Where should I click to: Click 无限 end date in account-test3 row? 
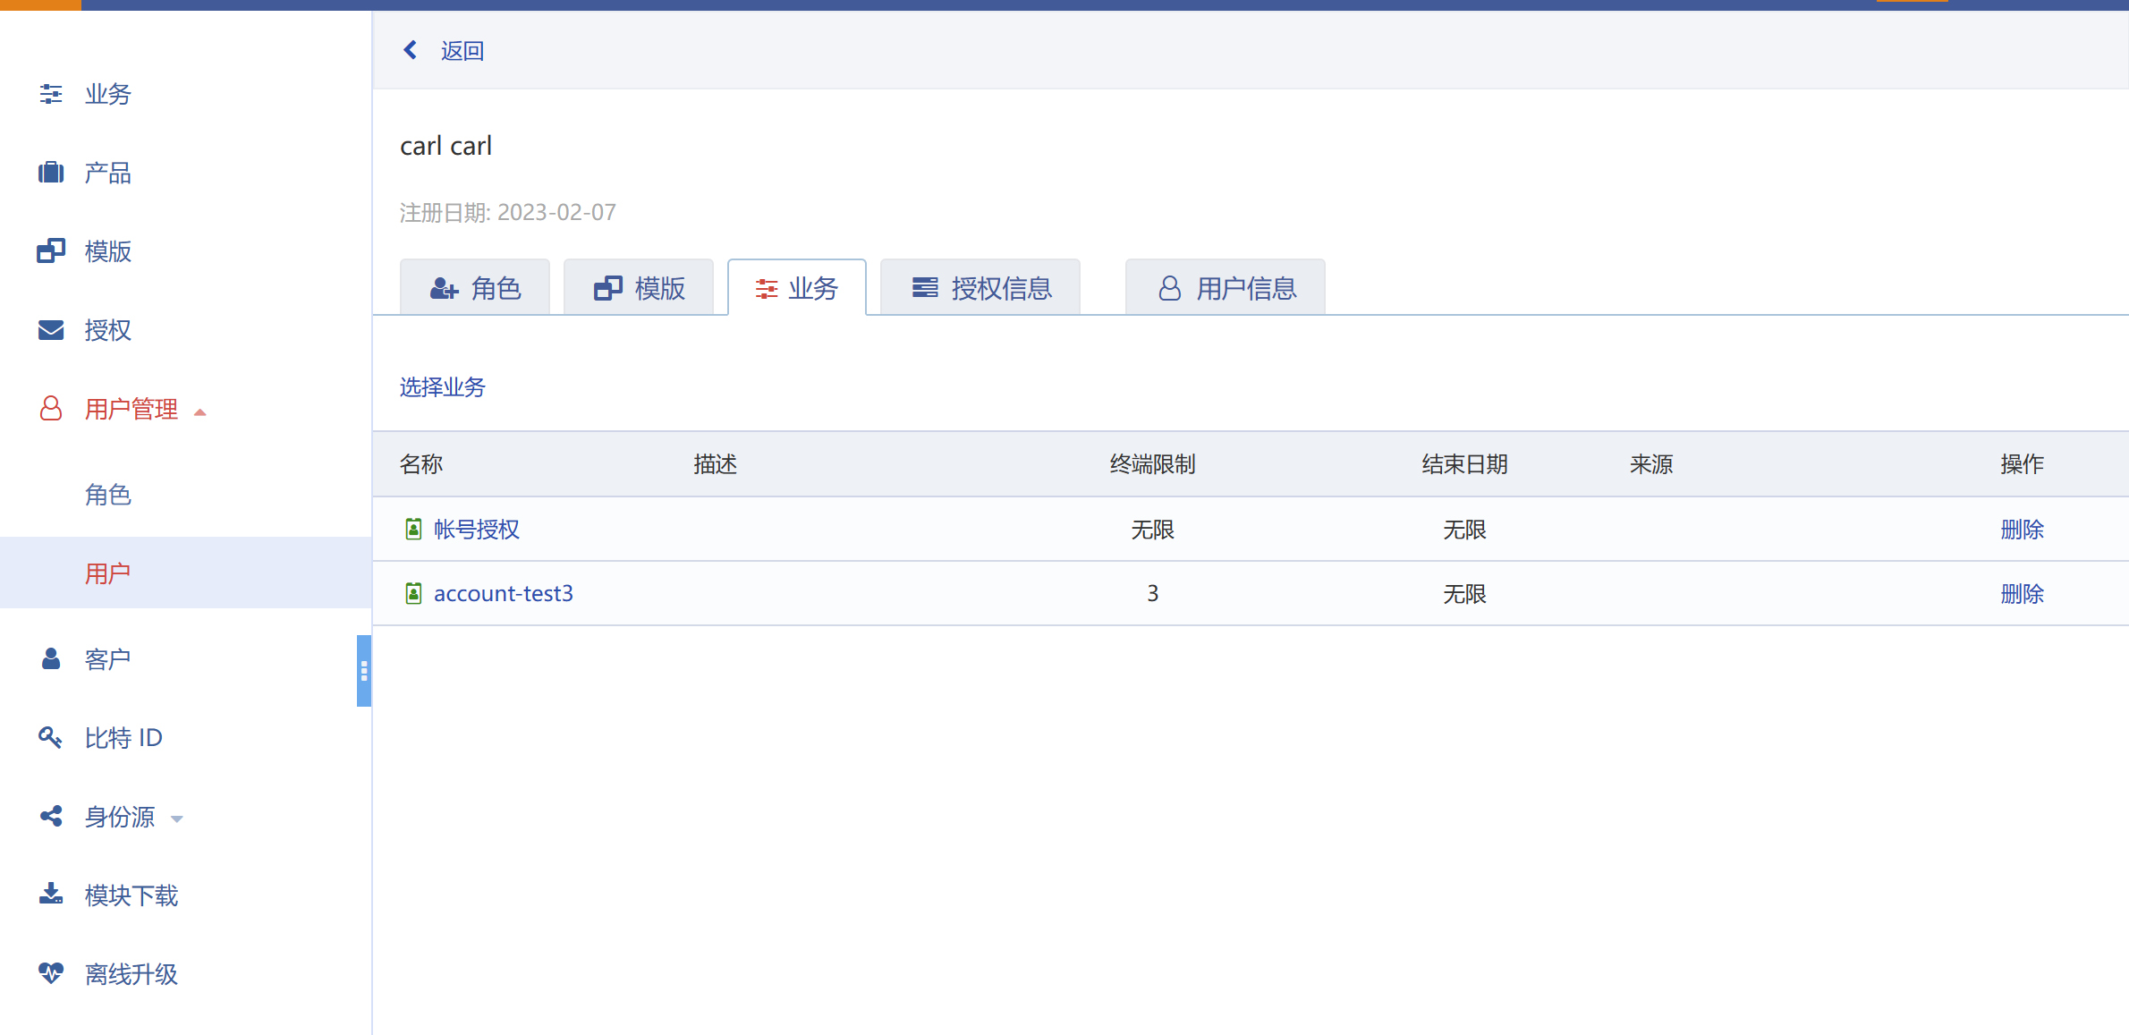click(x=1465, y=593)
